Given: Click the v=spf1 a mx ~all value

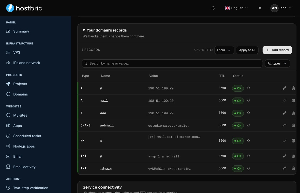Looking at the screenshot, I should click(163, 156).
